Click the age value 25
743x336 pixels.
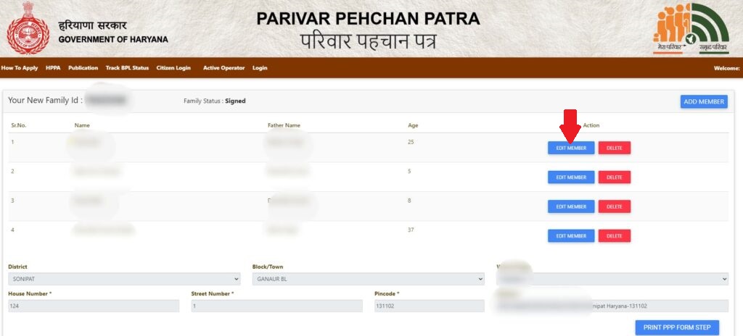pos(411,142)
